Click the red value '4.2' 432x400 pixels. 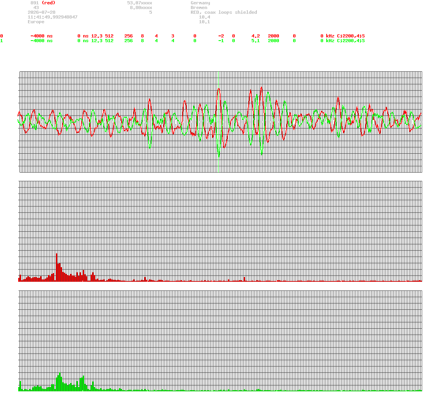pyautogui.click(x=256, y=36)
